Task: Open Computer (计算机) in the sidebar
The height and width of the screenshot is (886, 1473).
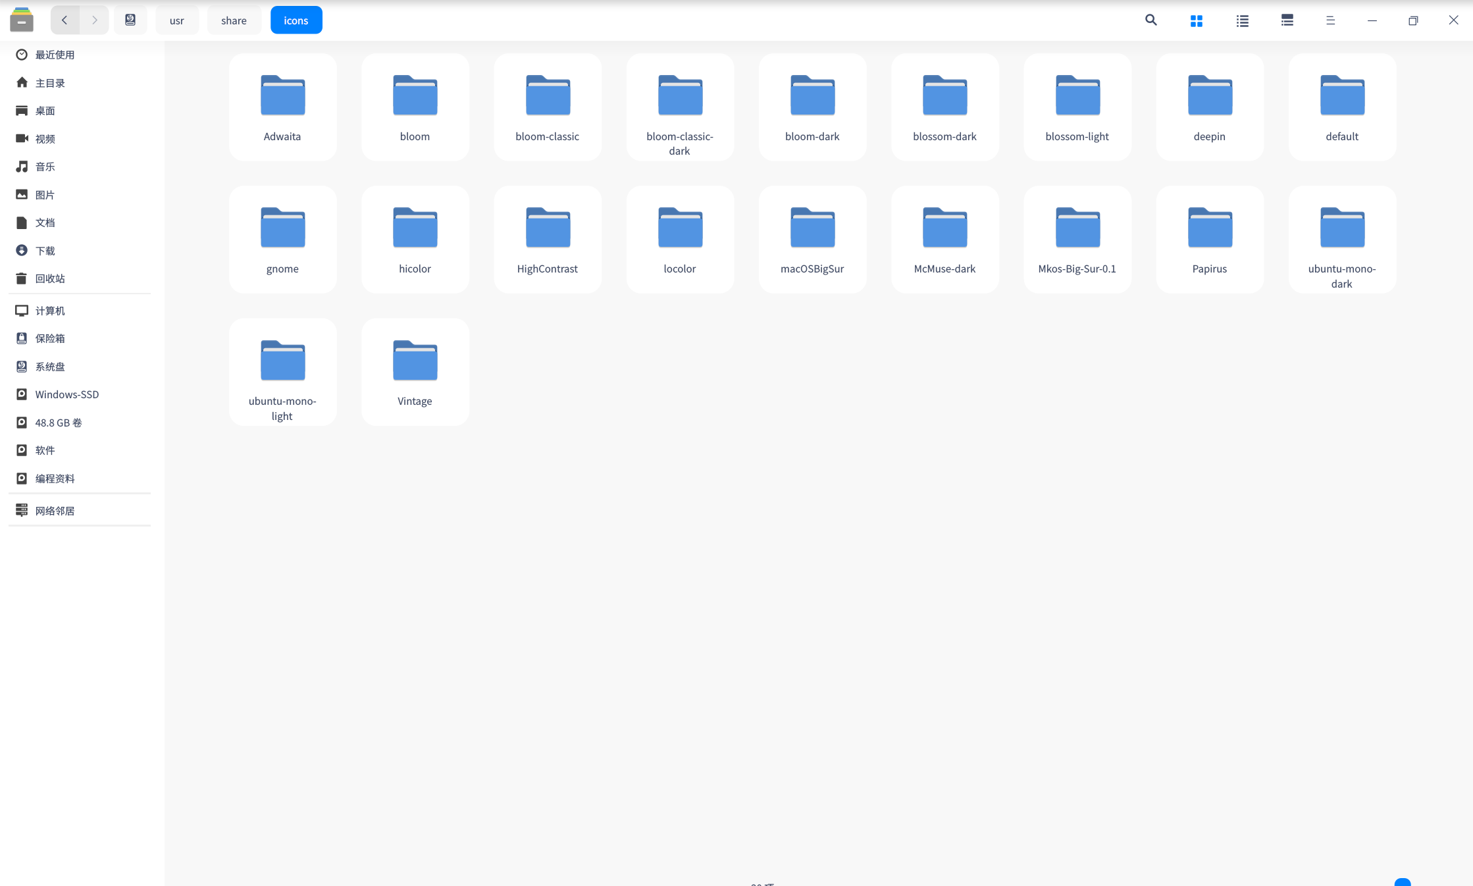Action: [x=50, y=311]
